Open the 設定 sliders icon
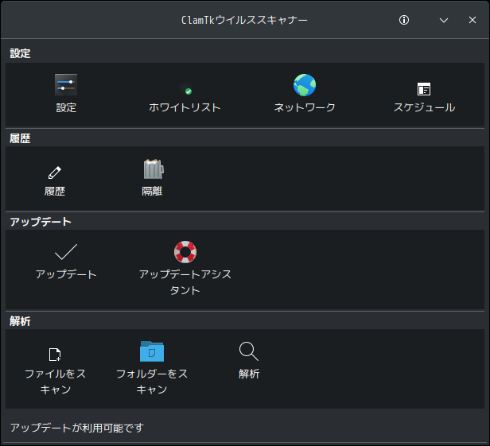This screenshot has height=446, width=490. (65, 84)
